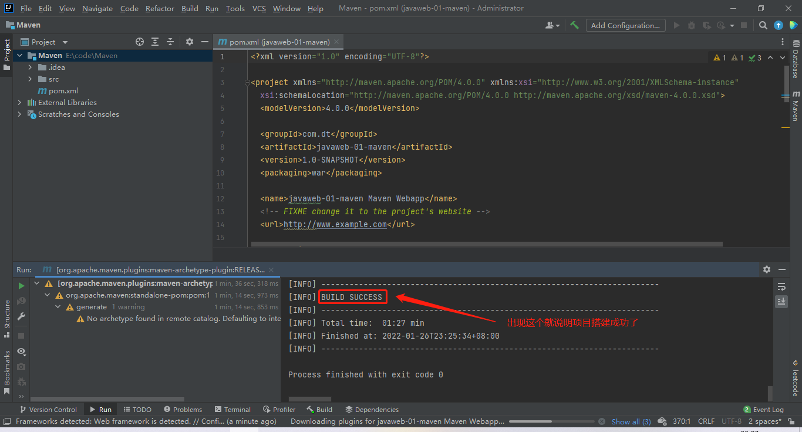This screenshot has width=802, height=432.
Task: Click the editor horizontal scrollbar
Action: 487,244
